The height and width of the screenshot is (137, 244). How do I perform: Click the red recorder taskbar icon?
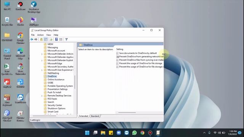point(150,133)
